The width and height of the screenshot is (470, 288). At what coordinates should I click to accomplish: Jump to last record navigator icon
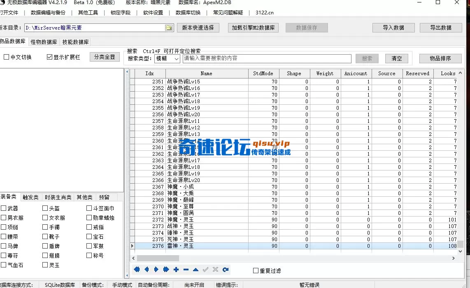pyautogui.click(x=166, y=270)
